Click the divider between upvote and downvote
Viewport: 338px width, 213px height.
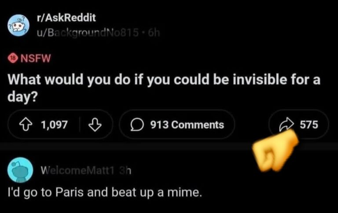tap(78, 125)
